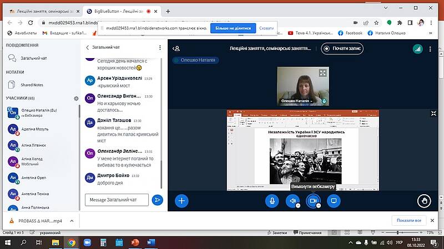The image size is (444, 249).
Task: Click the Почати запис button
Action: 342,49
